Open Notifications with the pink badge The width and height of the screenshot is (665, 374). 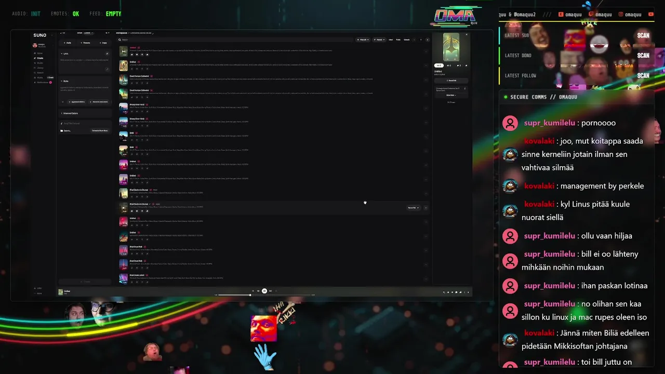(43, 83)
